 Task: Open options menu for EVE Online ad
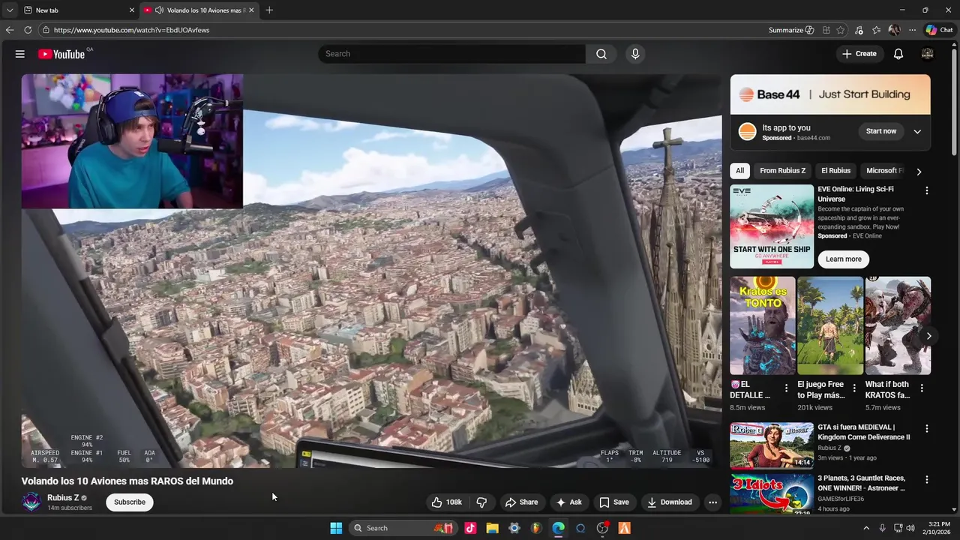click(x=926, y=190)
